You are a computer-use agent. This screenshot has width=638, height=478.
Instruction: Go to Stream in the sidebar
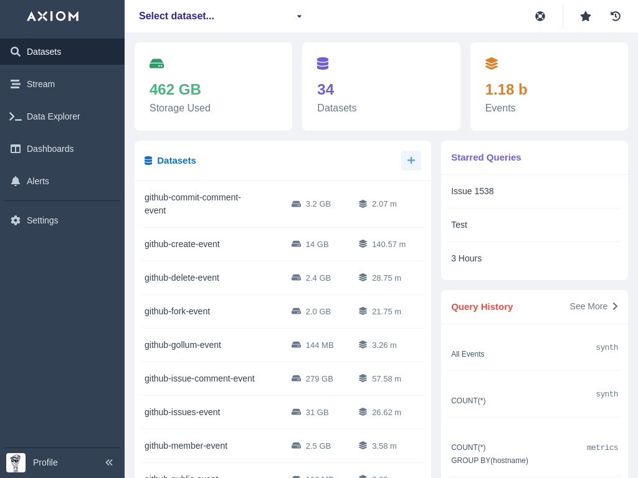(40, 84)
